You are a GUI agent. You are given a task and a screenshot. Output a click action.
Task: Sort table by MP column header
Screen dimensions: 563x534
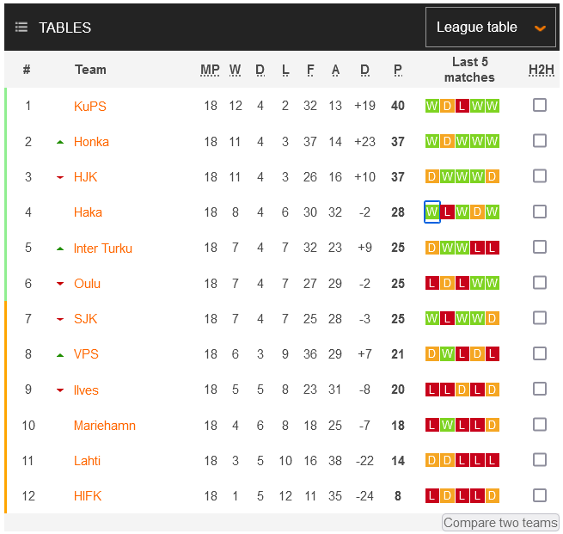pyautogui.click(x=210, y=70)
